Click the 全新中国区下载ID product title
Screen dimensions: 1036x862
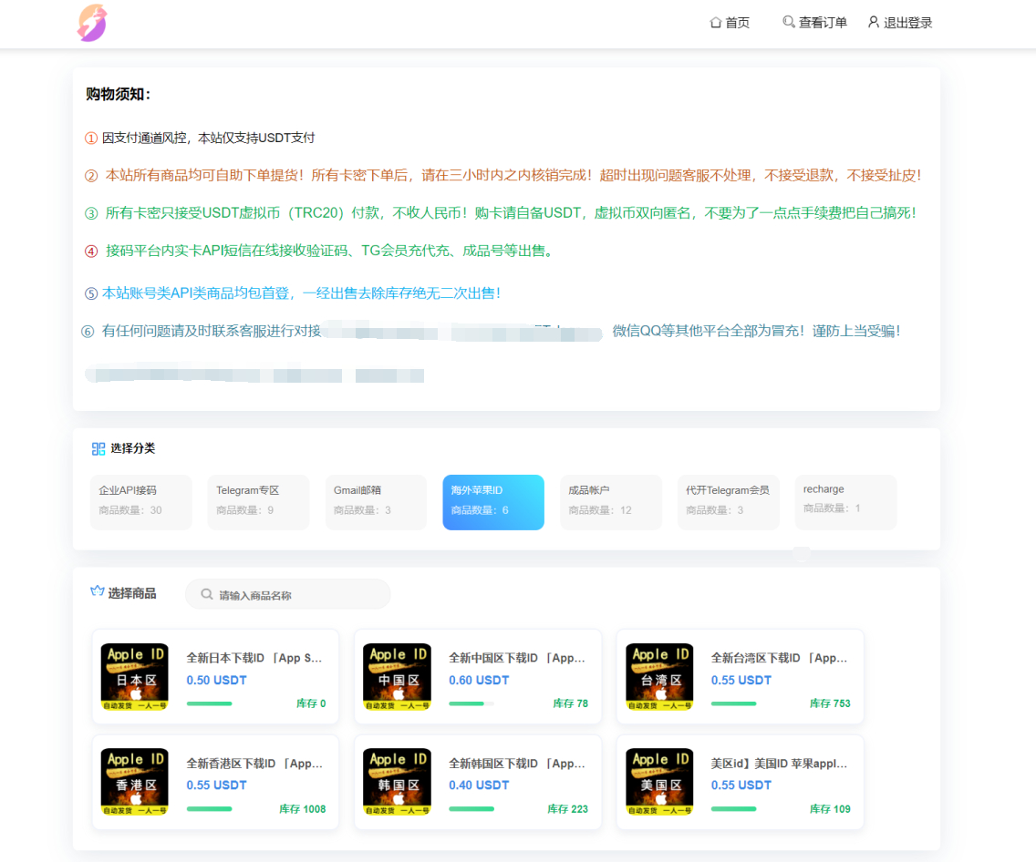coord(516,658)
